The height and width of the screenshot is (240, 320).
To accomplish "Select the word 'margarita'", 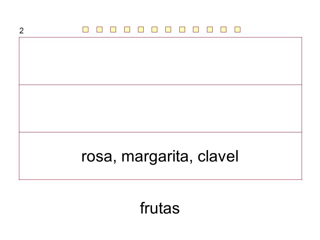I will tap(155, 157).
